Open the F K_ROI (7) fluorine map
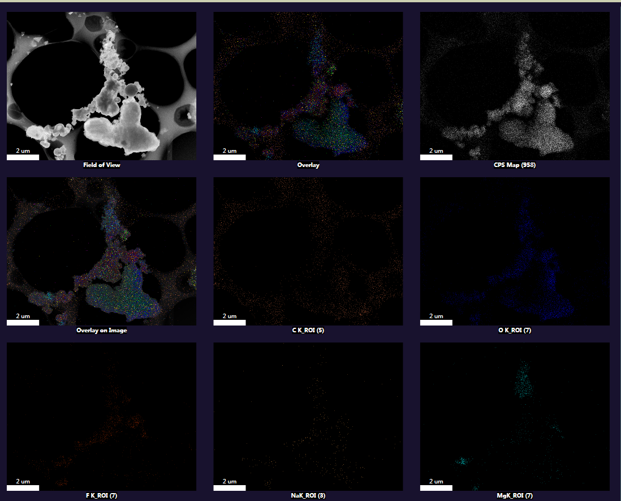This screenshot has width=621, height=501. click(101, 417)
